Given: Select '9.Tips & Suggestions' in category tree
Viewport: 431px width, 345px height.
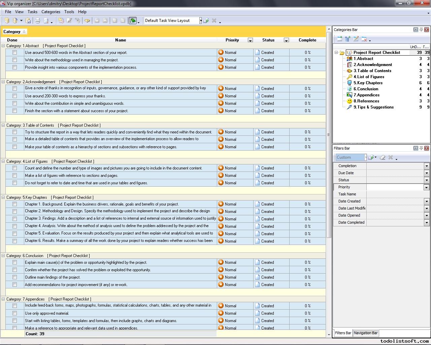Looking at the screenshot, I should pyautogui.click(x=373, y=107).
